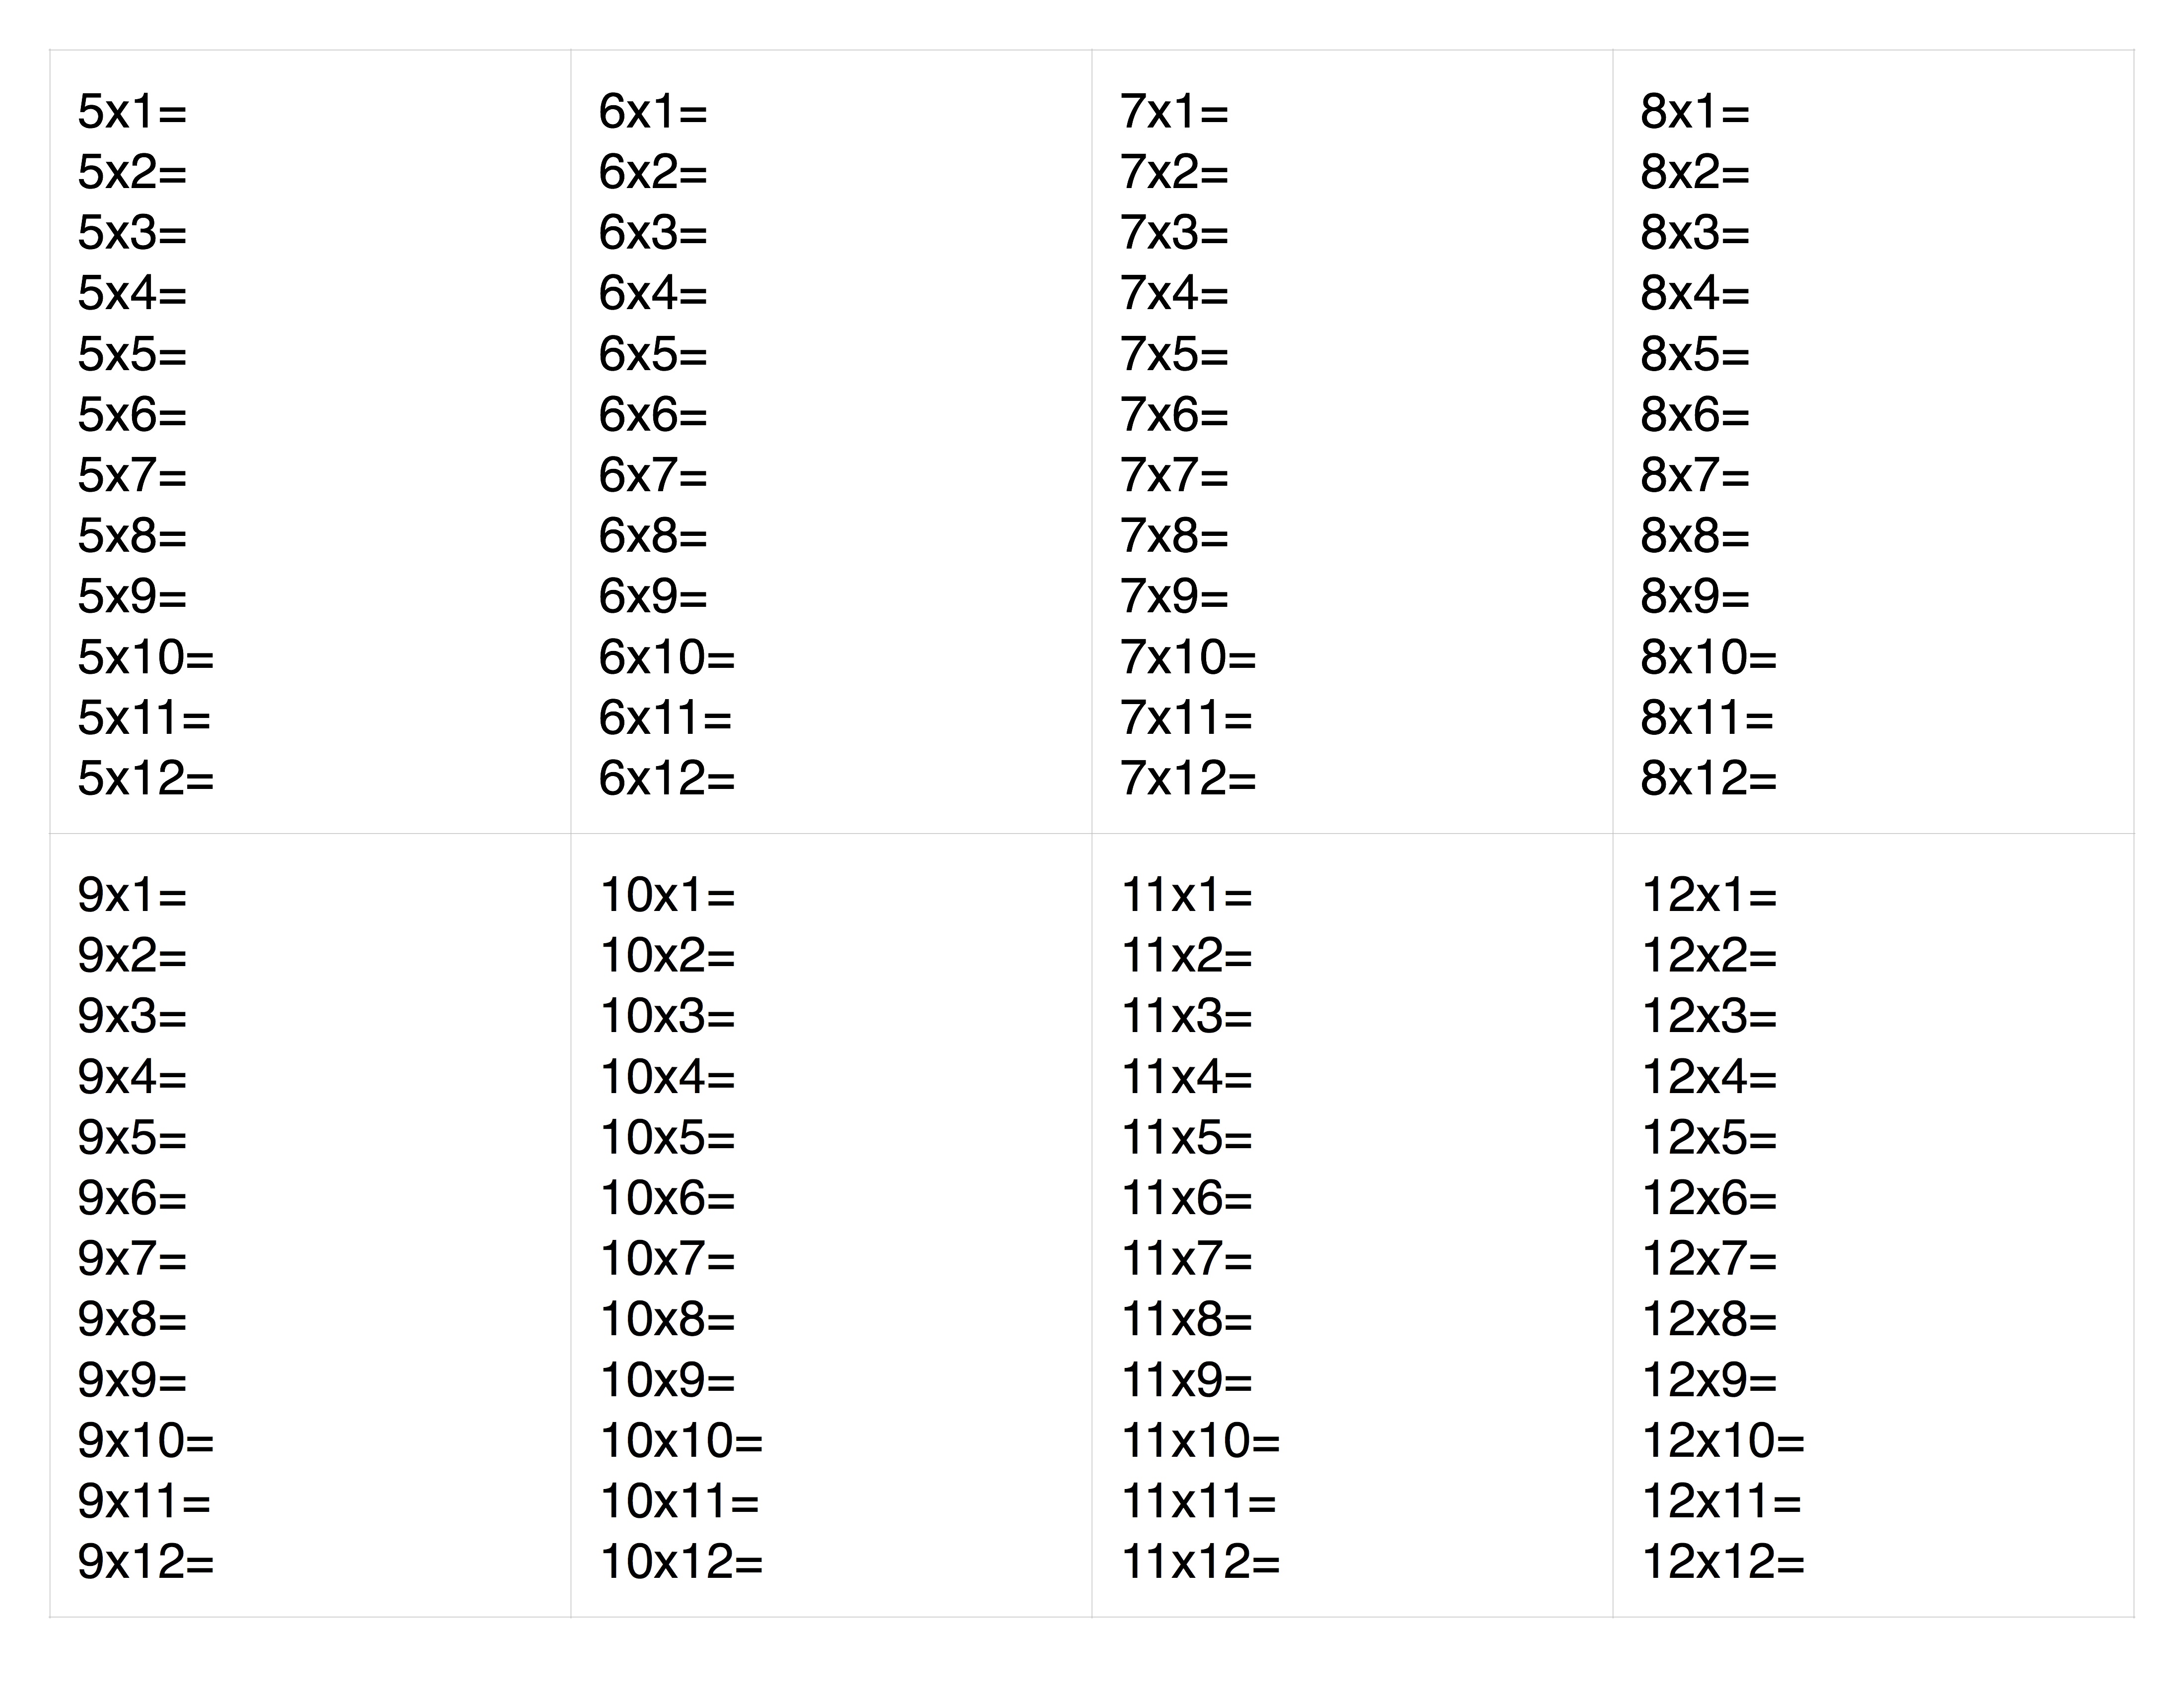Click the 10x5= problem
The image size is (2184, 1687).
(667, 1138)
